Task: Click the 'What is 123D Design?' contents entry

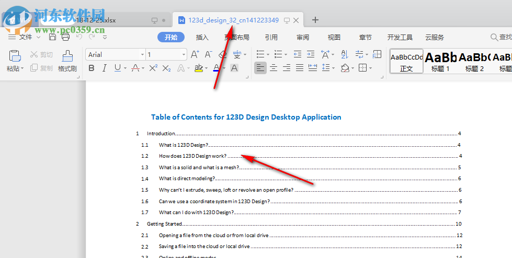Action: 184,145
